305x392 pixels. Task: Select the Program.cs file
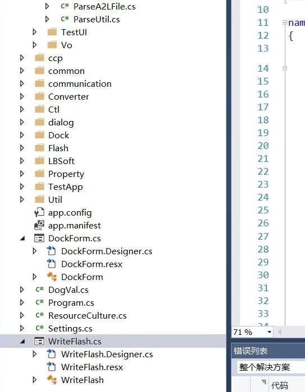(x=71, y=303)
